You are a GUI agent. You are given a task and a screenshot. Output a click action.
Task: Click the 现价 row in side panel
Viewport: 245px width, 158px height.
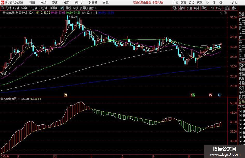[242, 65]
